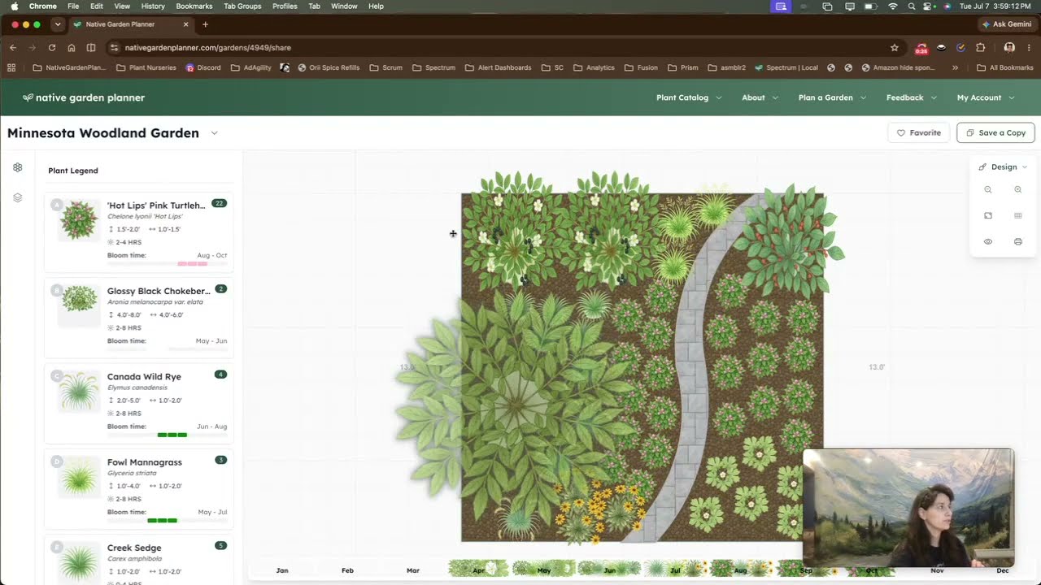The height and width of the screenshot is (585, 1041).
Task: Open macOS Spotlight search
Action: pos(912,6)
